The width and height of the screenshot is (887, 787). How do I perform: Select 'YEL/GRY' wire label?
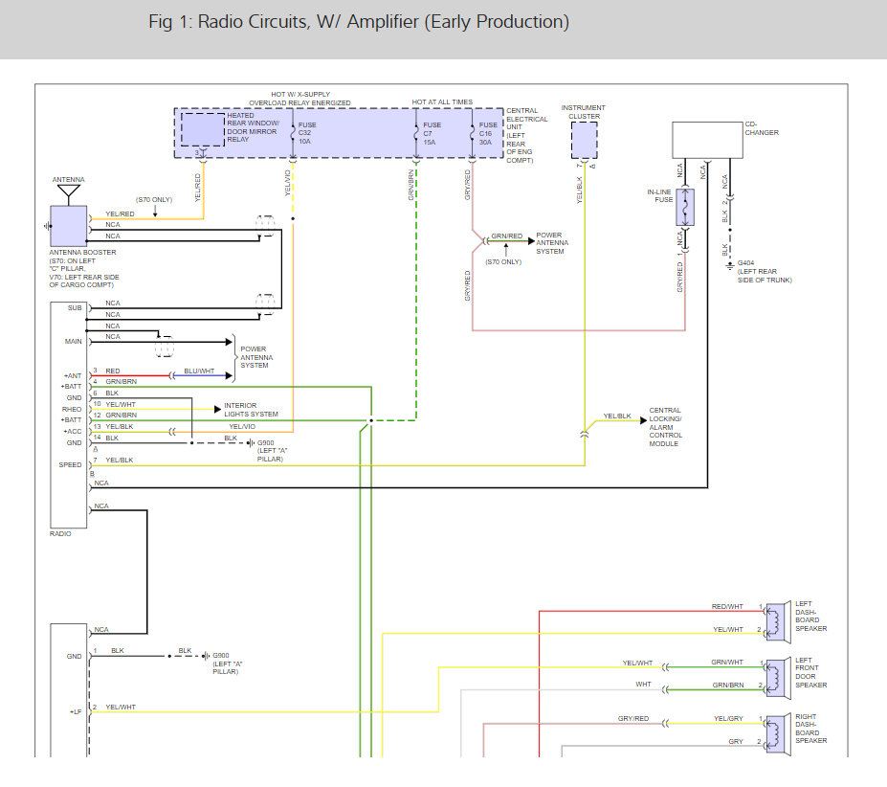728,718
